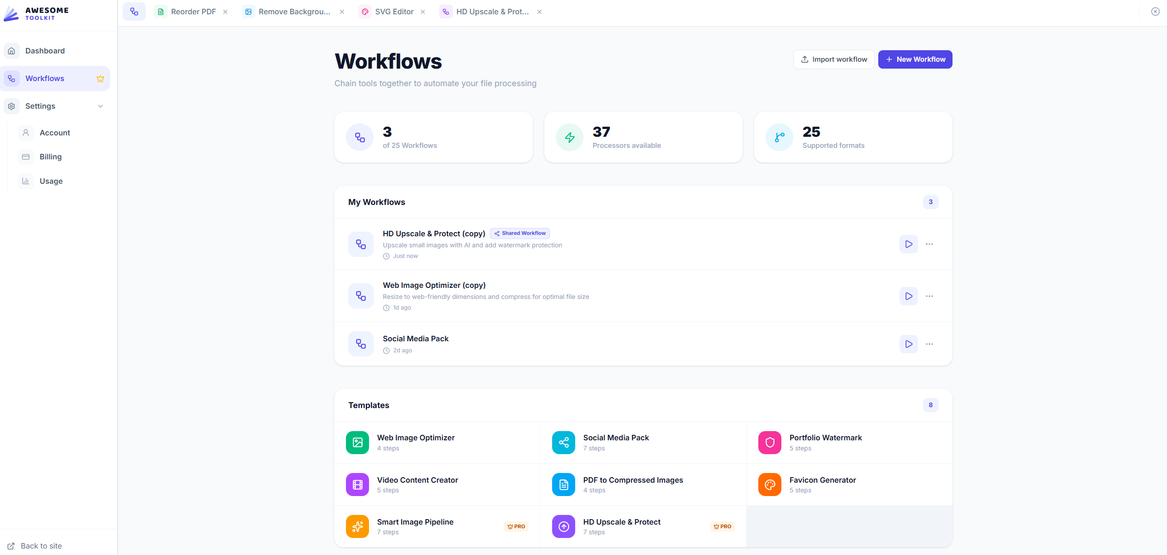Click the Video Content Creator template icon

tap(357, 485)
